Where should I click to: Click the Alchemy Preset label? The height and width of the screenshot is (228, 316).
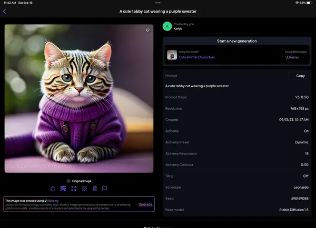tap(177, 142)
